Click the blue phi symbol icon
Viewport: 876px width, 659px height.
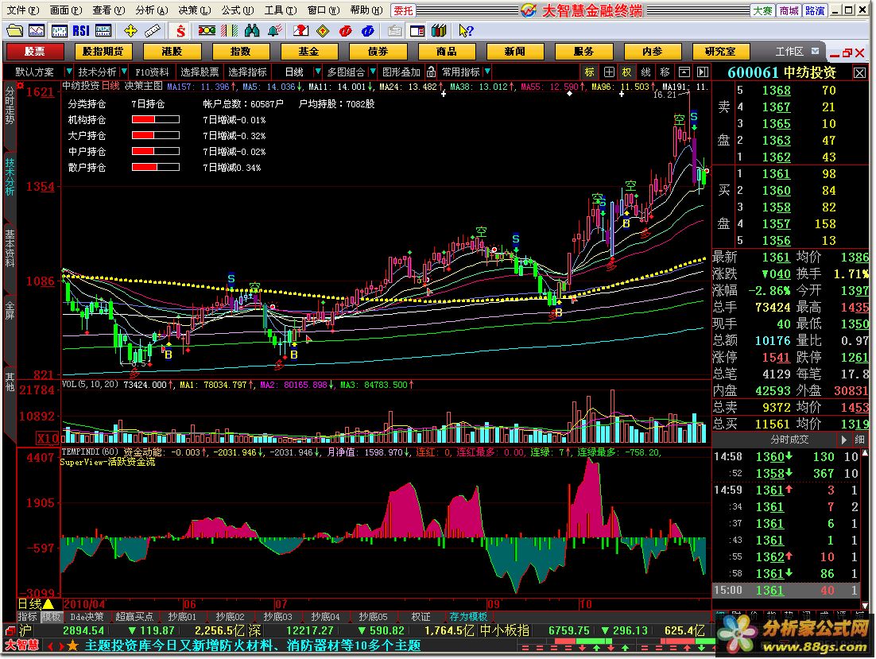[x=367, y=31]
